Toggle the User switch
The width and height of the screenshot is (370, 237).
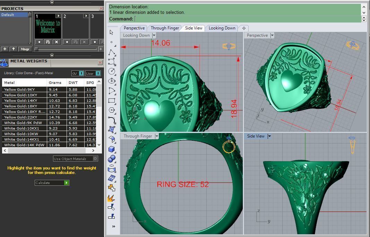click(x=98, y=73)
